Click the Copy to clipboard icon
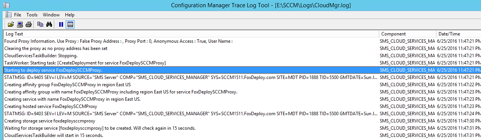The height and width of the screenshot is (140, 481). 40,24
